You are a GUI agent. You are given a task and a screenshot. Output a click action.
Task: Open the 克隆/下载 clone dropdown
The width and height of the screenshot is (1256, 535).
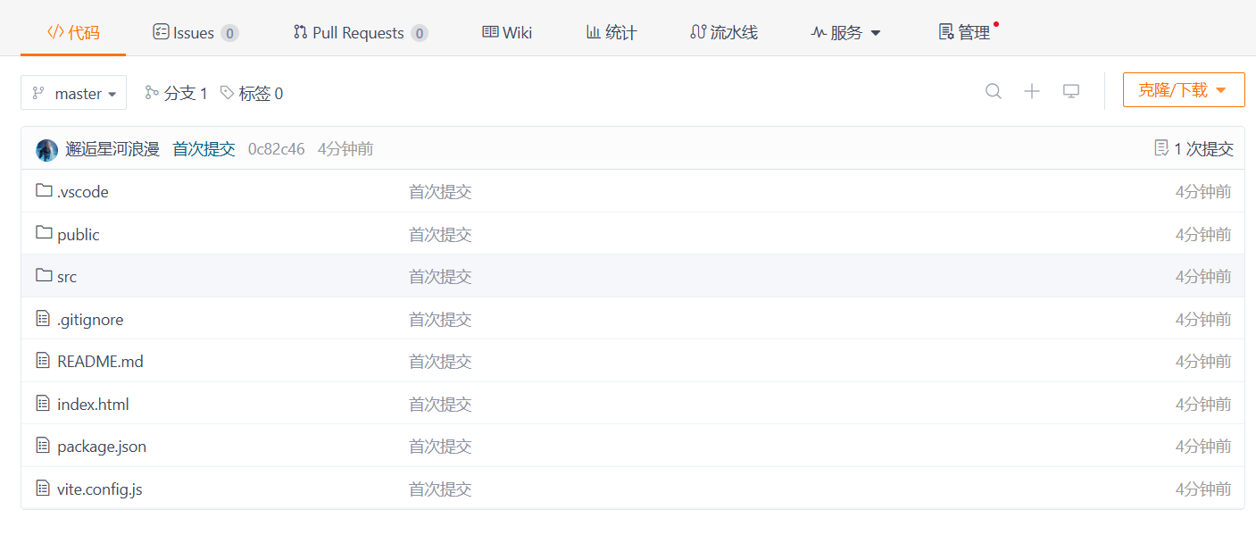tap(1184, 90)
